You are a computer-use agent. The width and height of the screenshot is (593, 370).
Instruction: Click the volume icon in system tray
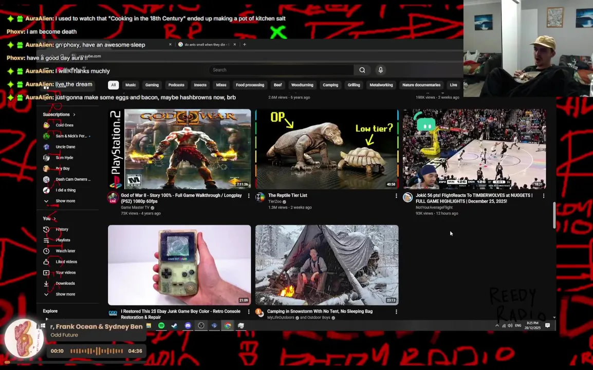click(x=510, y=326)
